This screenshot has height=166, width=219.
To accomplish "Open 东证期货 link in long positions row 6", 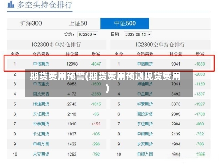I will [x=41, y=114].
